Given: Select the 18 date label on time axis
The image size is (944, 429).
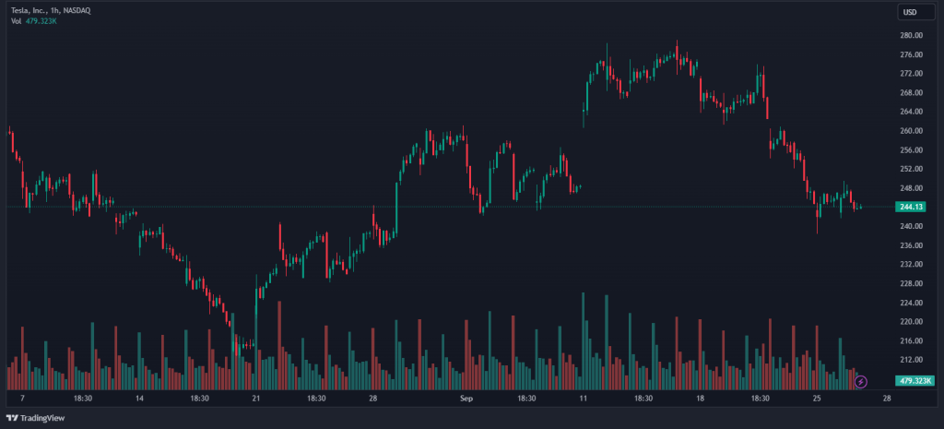Looking at the screenshot, I should tap(701, 399).
